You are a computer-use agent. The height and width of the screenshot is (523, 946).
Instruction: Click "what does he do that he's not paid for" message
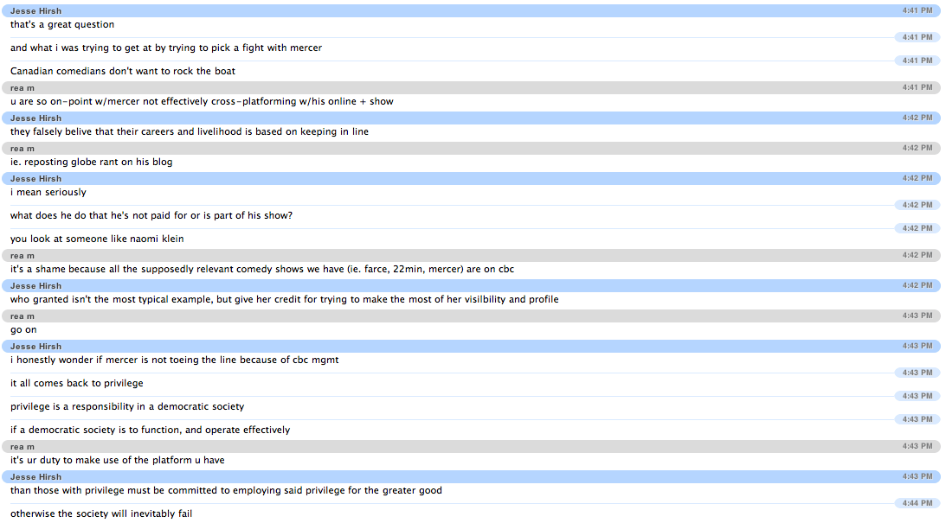click(151, 216)
